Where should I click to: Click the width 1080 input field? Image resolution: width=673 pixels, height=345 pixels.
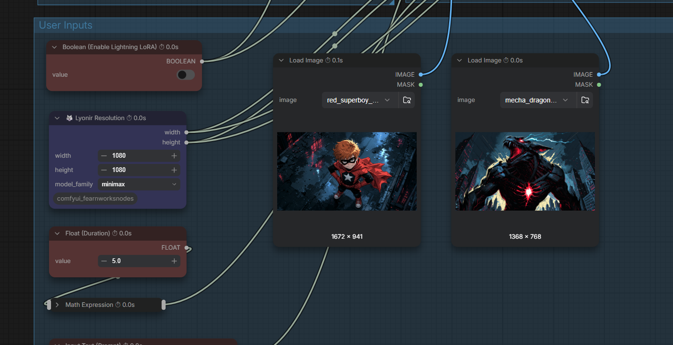point(139,155)
